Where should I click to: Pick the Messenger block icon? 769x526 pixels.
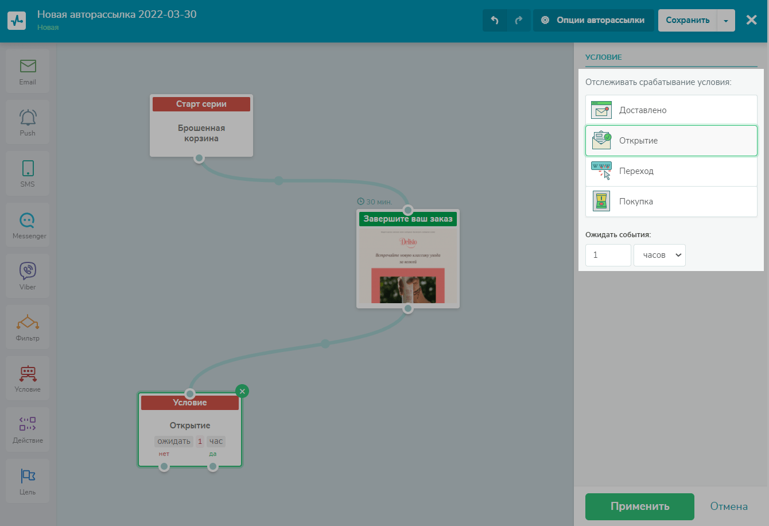pos(28,225)
